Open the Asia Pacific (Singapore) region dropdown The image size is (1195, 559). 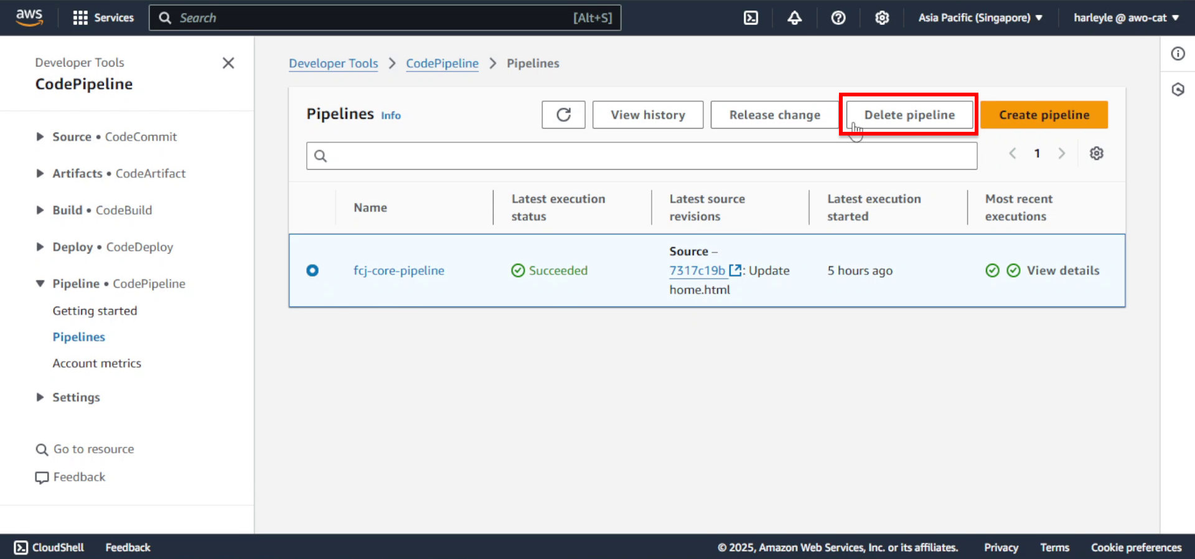click(980, 17)
